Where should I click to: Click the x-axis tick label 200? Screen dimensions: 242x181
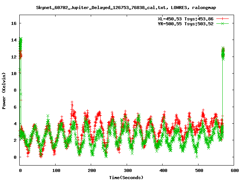pos(92,170)
